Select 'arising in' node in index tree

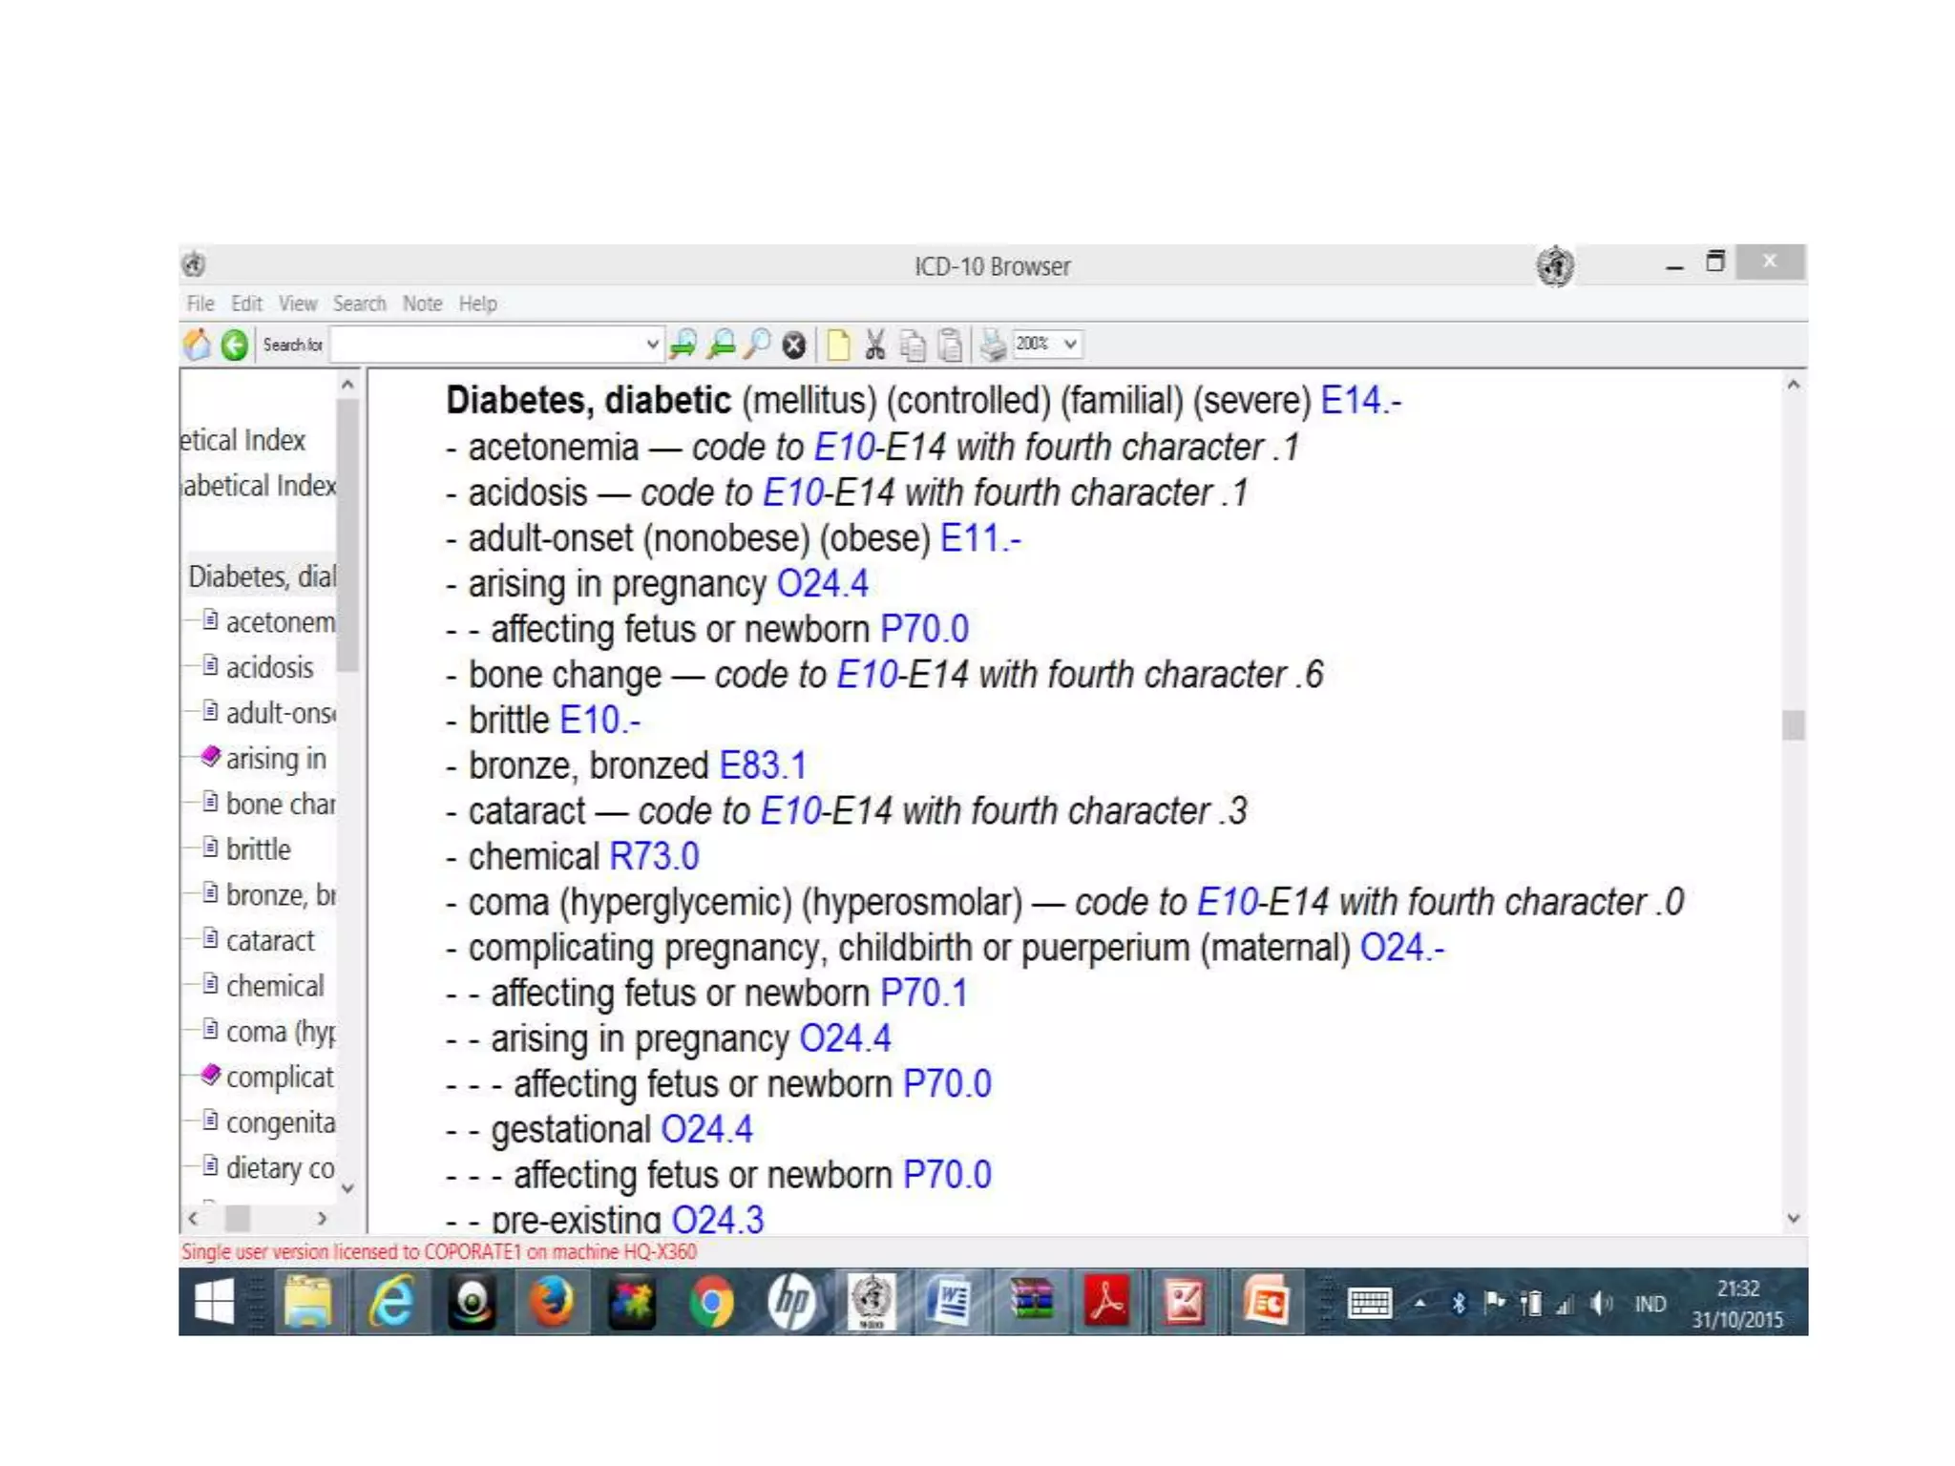pos(275,759)
